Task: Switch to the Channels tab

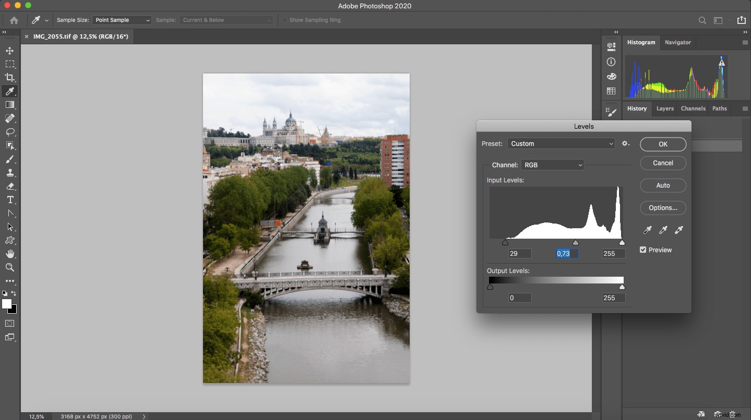Action: (x=693, y=109)
